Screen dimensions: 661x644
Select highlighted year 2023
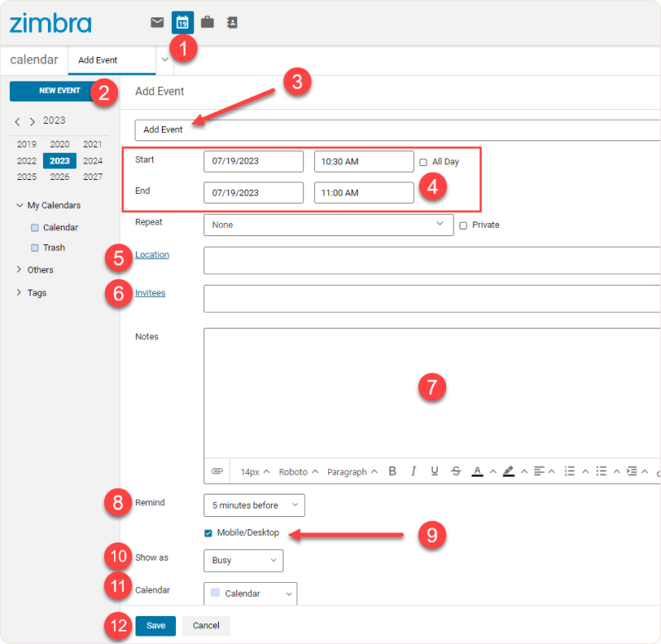pos(59,161)
